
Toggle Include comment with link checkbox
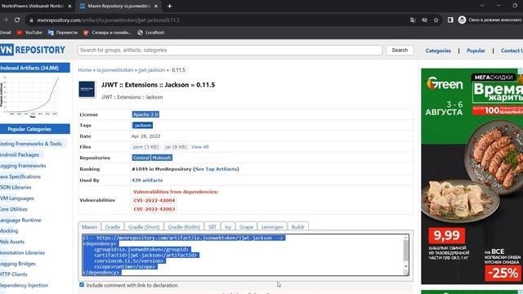coord(82,285)
